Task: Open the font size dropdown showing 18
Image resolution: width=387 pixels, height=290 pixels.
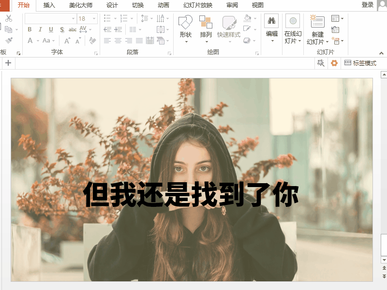Action: click(94, 19)
